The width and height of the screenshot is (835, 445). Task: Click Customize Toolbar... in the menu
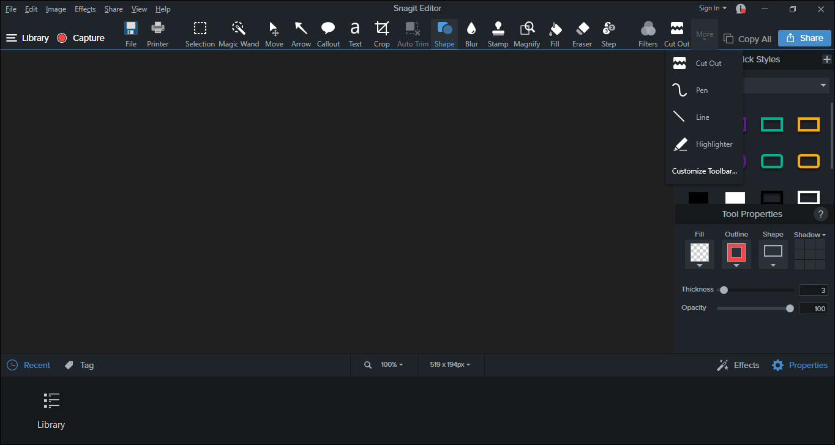(705, 171)
